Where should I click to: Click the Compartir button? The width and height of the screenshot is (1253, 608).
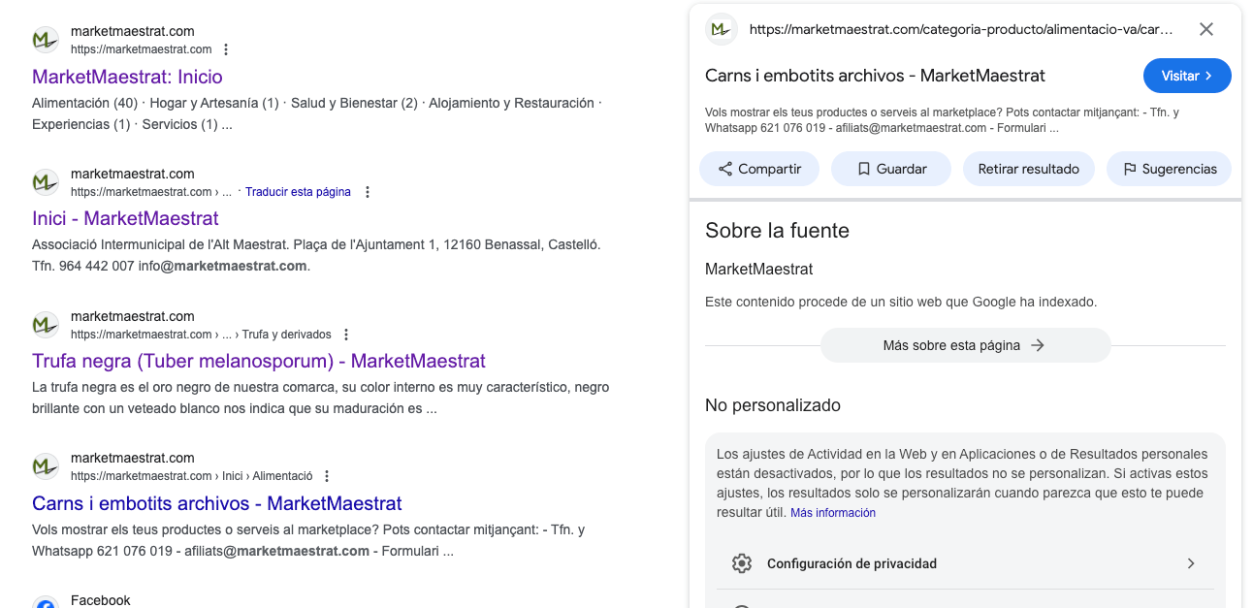(x=759, y=169)
